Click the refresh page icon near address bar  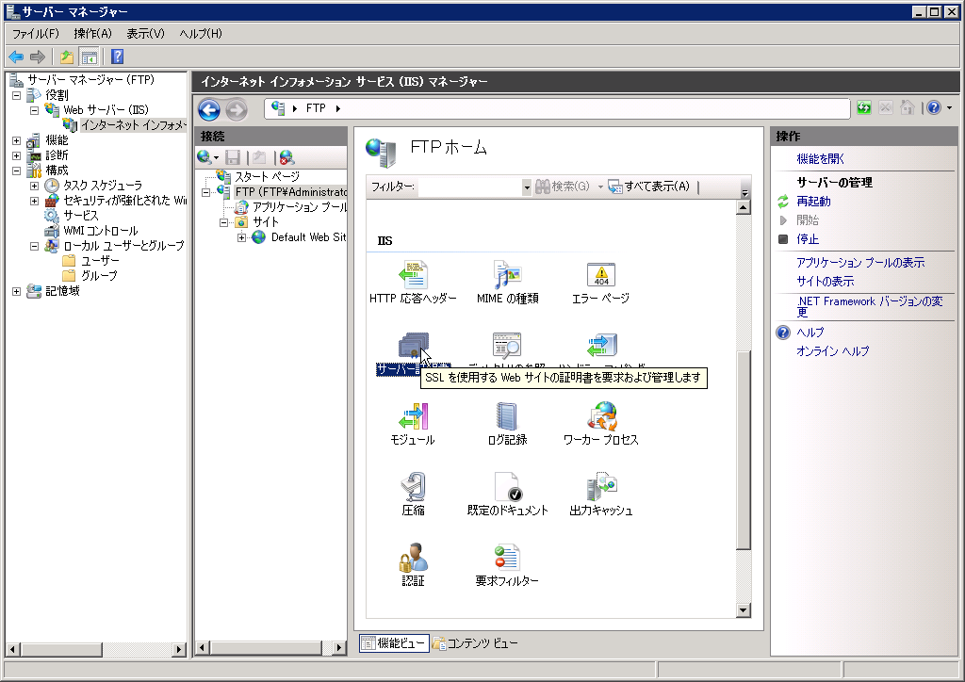[x=864, y=108]
